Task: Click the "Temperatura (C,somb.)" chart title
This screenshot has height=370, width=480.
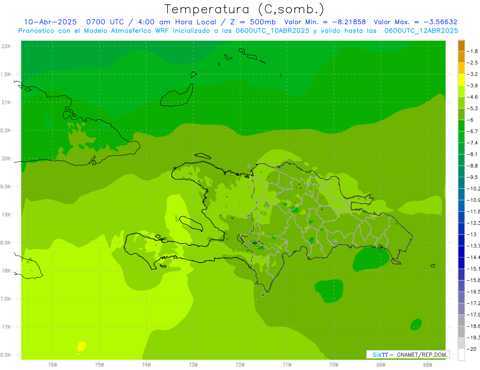Action: click(x=244, y=9)
